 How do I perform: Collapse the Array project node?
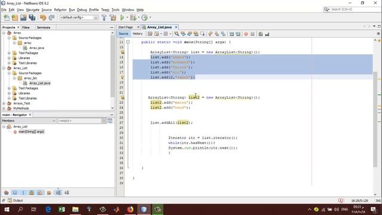(x=4, y=33)
